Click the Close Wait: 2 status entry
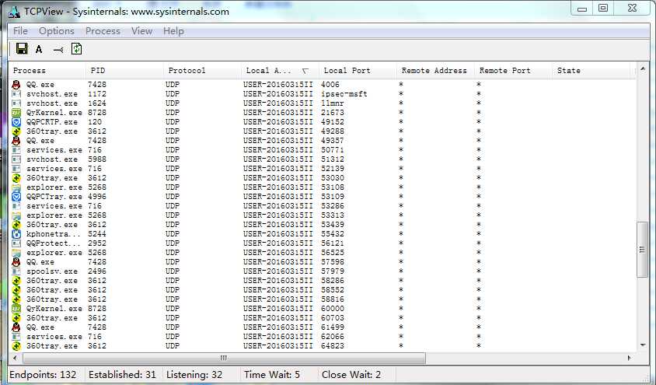The height and width of the screenshot is (385, 656). click(x=351, y=375)
